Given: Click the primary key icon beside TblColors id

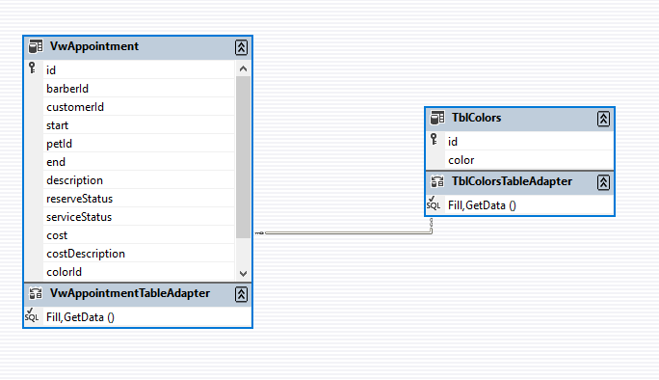Looking at the screenshot, I should pyautogui.click(x=435, y=139).
